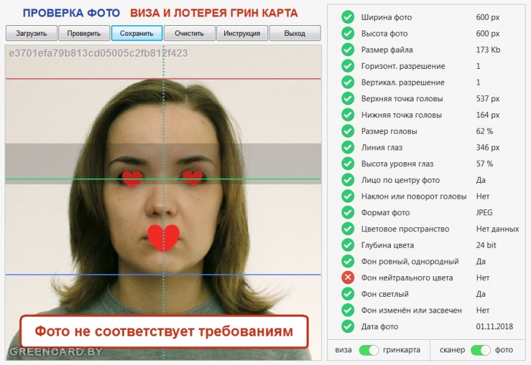Click check icon beside Линия глаз
531x365 pixels.
348,147
